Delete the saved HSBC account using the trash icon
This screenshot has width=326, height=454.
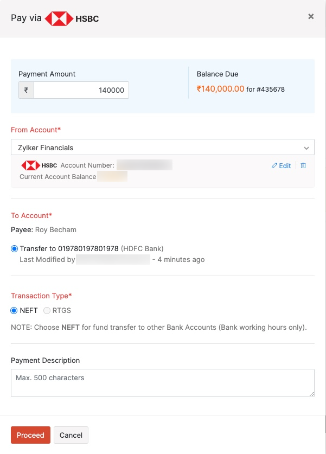click(303, 165)
